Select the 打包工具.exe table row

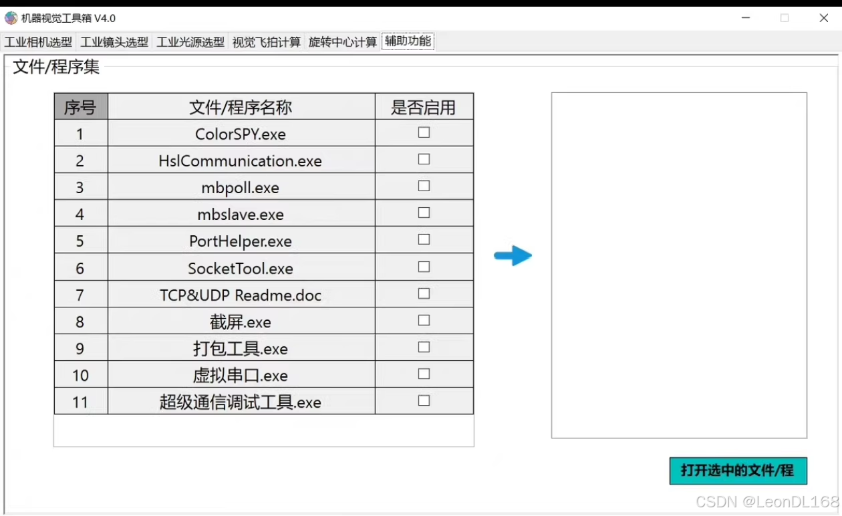pyautogui.click(x=241, y=348)
